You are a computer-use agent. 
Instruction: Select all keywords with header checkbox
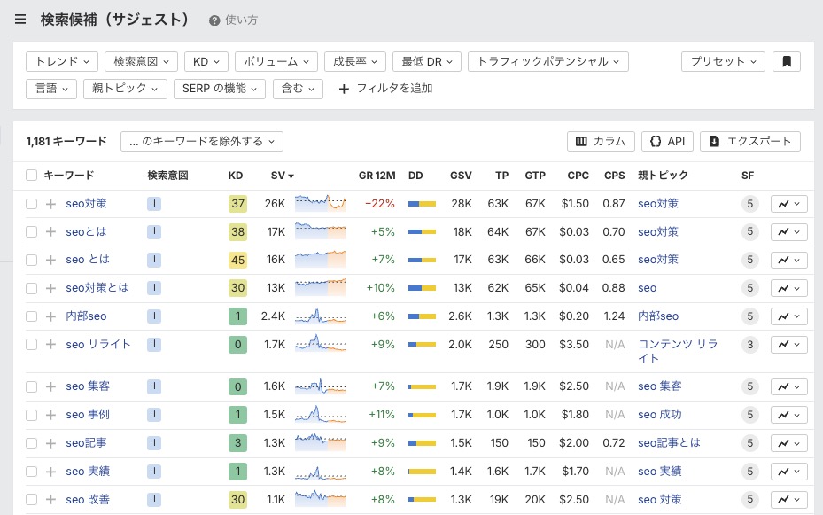[31, 175]
